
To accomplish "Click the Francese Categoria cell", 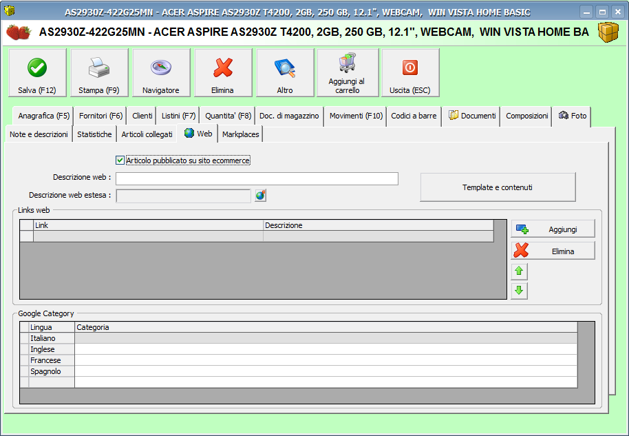I will click(326, 360).
